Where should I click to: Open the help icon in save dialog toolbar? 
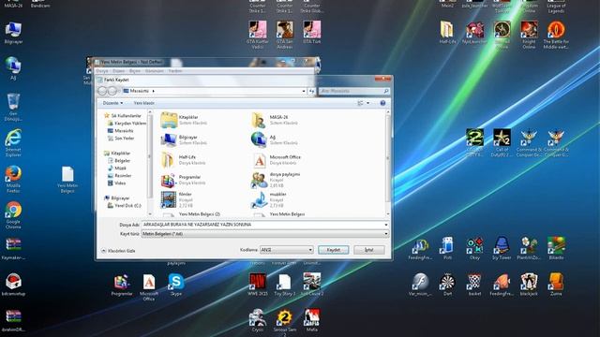pyautogui.click(x=382, y=103)
